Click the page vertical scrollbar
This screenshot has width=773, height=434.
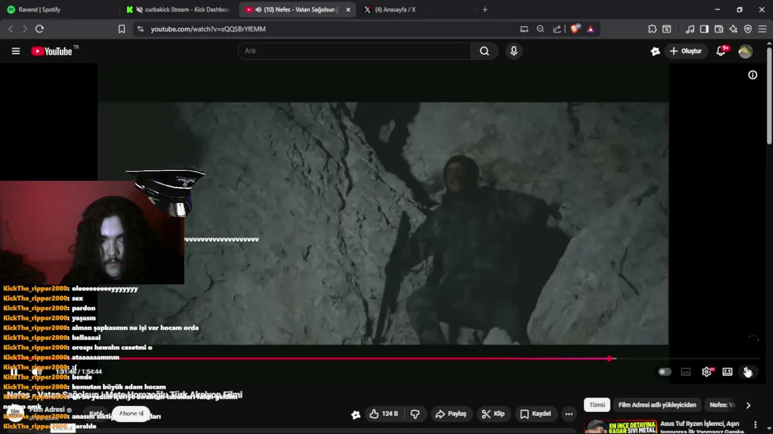pyautogui.click(x=769, y=95)
